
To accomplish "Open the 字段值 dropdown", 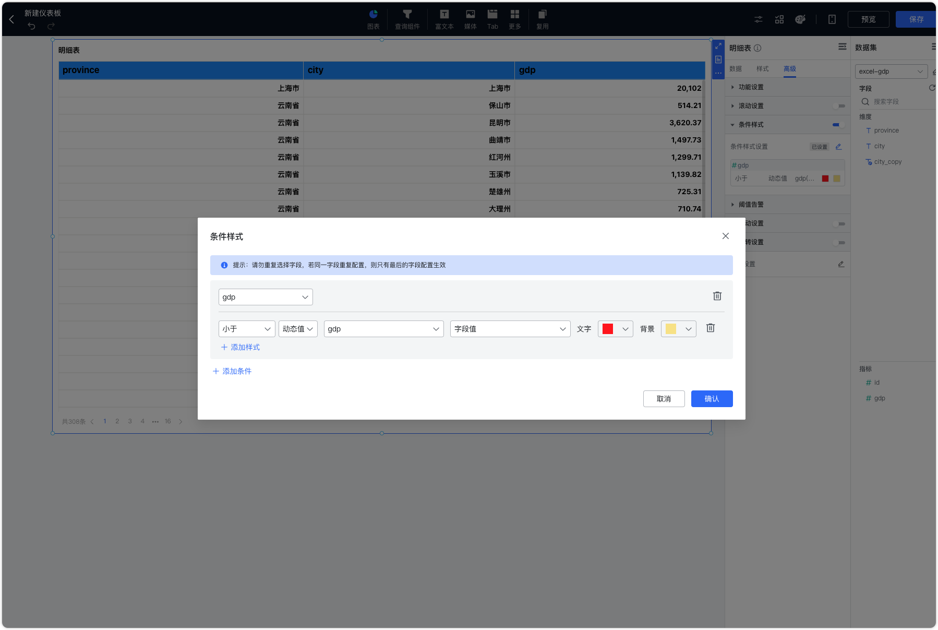I will click(510, 329).
